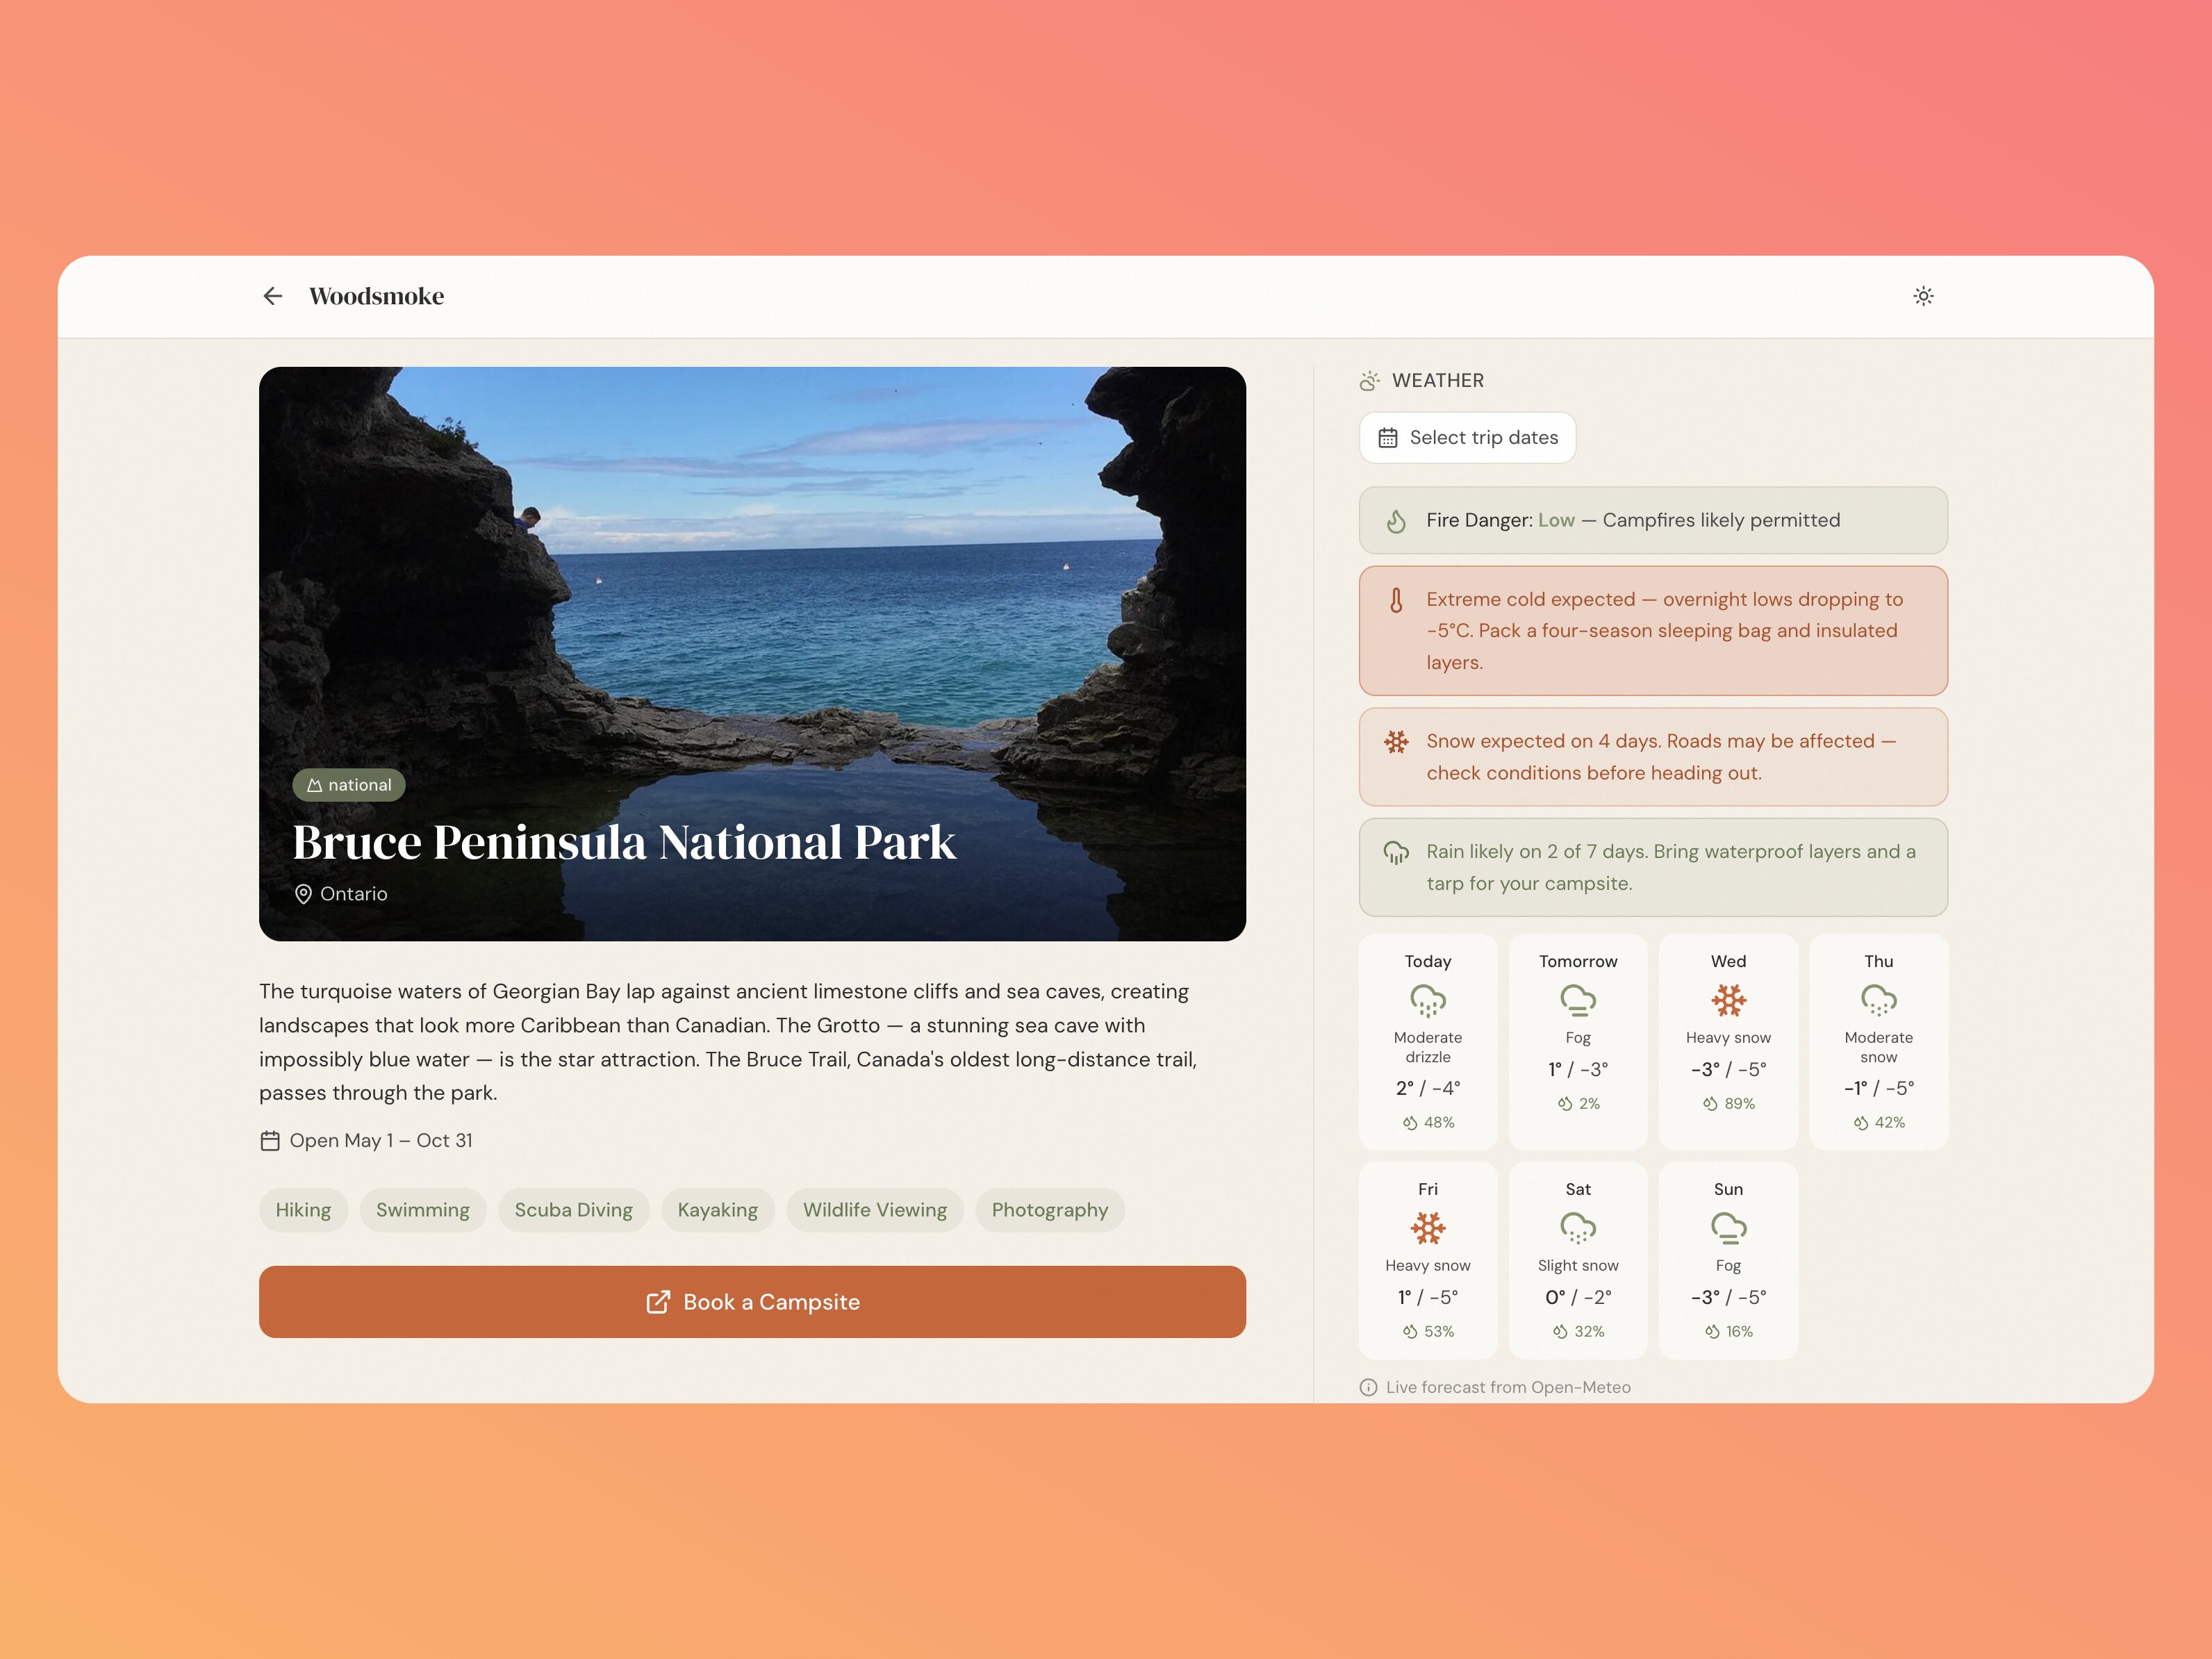Click the Woodsmoke logo title
The width and height of the screenshot is (2212, 1659).
tap(376, 296)
